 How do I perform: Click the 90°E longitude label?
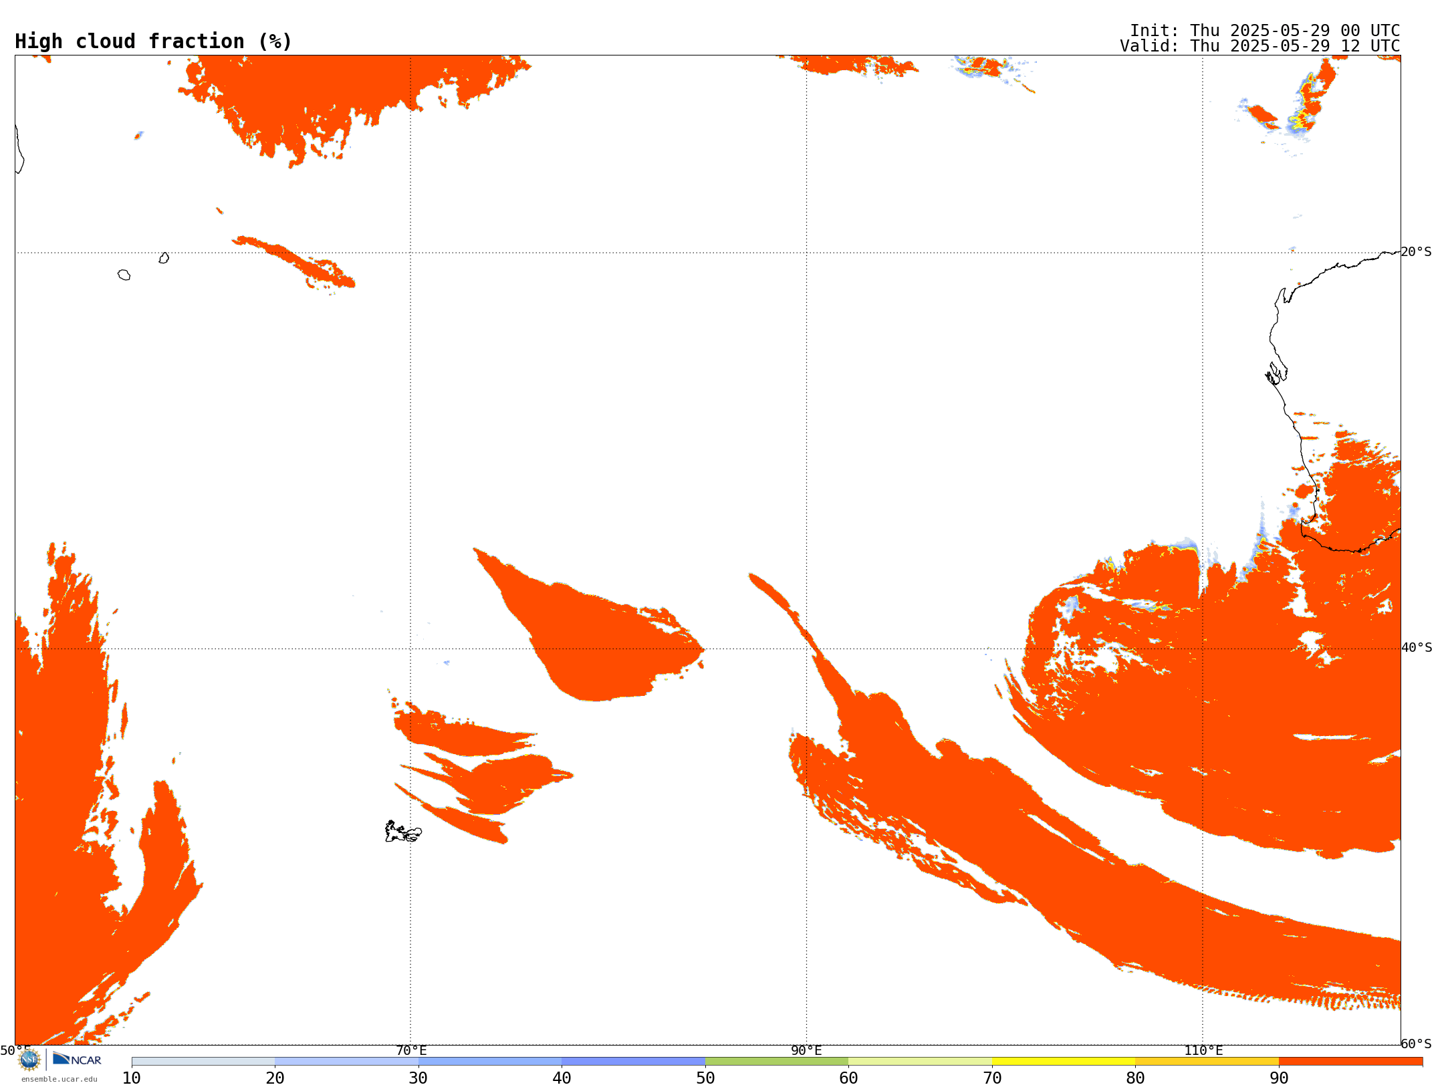click(x=806, y=1051)
